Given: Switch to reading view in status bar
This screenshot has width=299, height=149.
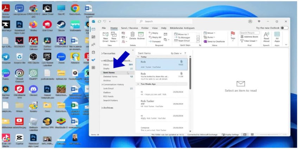Looking at the screenshot, I should 252,135.
